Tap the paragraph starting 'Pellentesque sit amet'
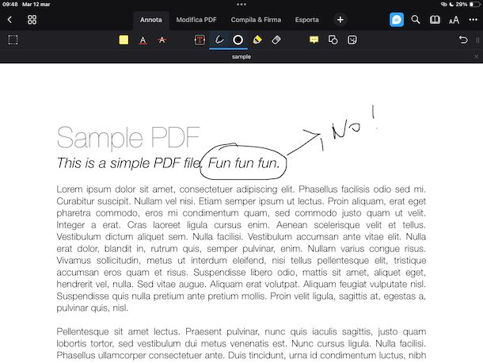 pos(241,343)
